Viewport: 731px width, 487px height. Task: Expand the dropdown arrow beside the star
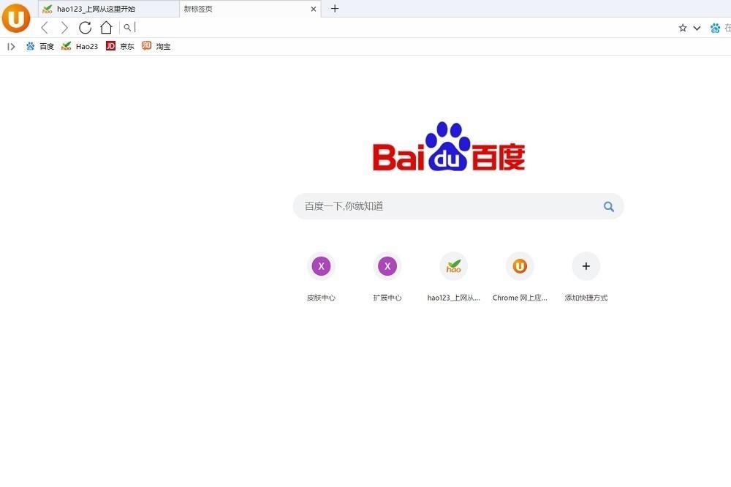[697, 28]
